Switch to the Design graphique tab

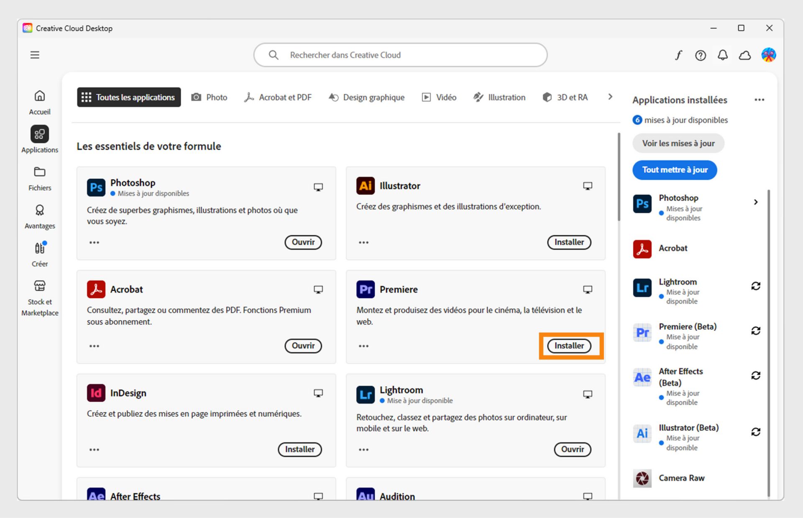click(x=366, y=97)
